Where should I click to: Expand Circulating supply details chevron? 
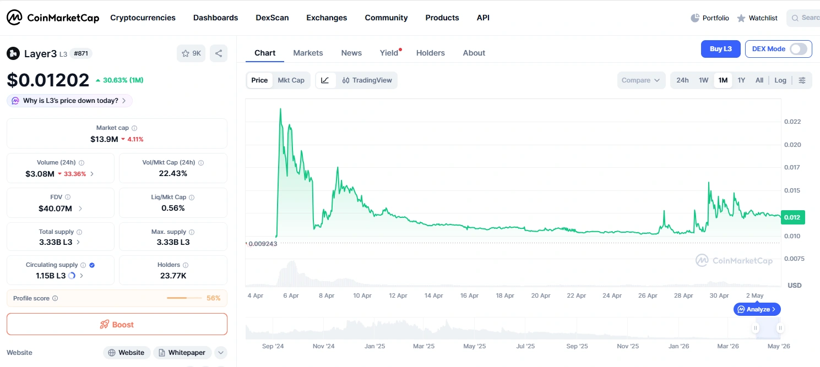coord(82,276)
